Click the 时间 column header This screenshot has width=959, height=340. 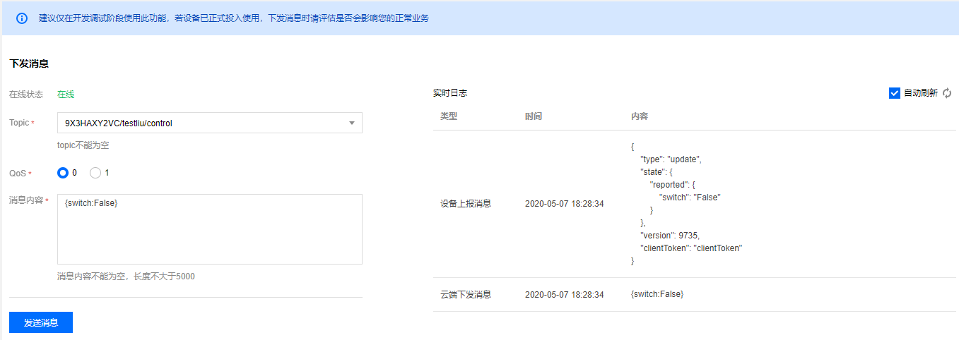(x=534, y=116)
